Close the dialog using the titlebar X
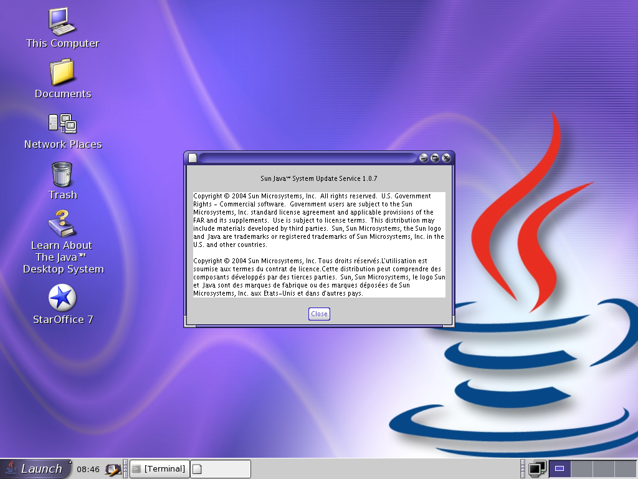 pos(446,158)
